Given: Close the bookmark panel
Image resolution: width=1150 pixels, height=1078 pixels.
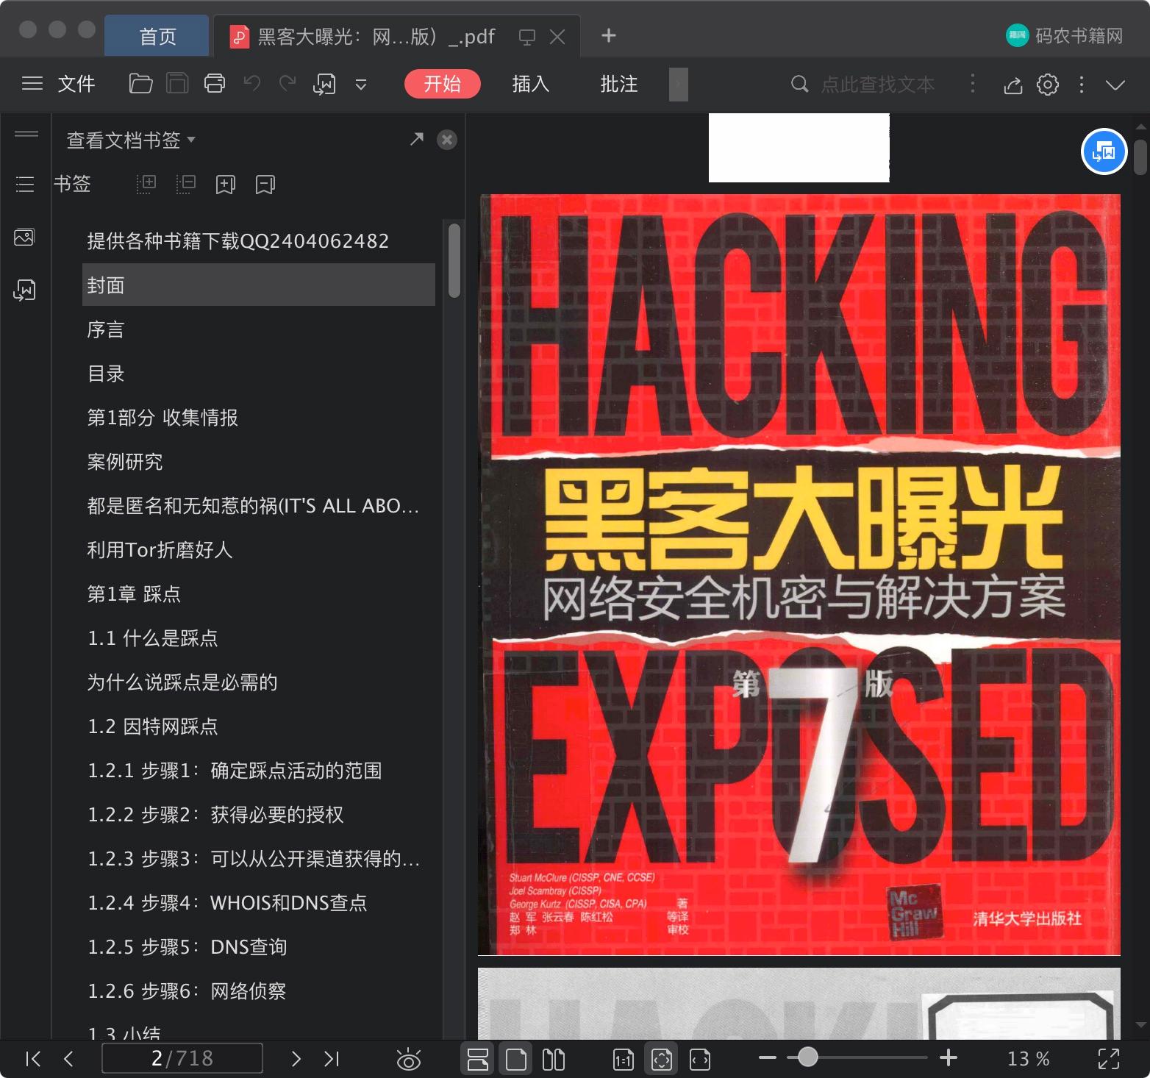Looking at the screenshot, I should pyautogui.click(x=447, y=140).
